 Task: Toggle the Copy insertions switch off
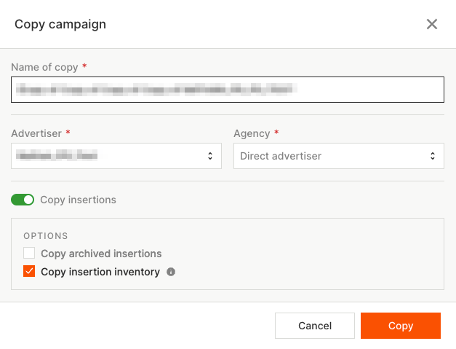(23, 200)
